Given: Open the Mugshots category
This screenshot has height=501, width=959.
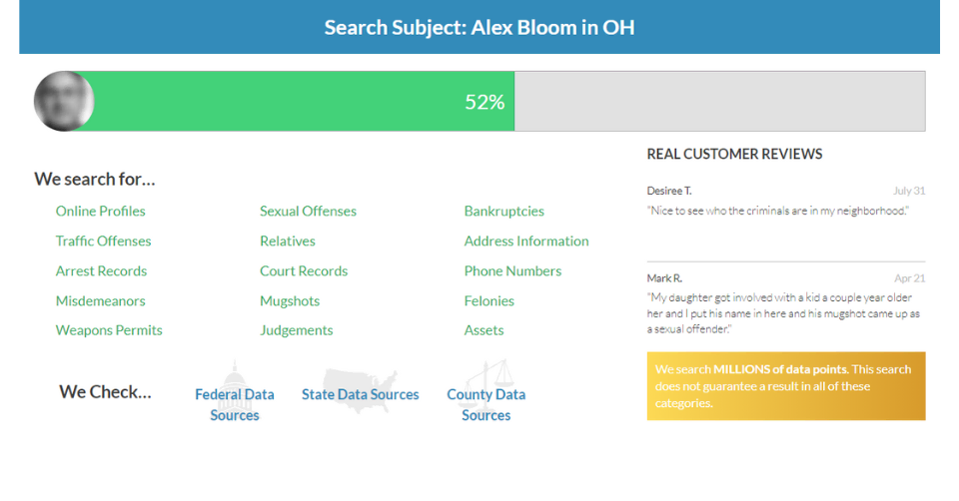Looking at the screenshot, I should click(290, 300).
